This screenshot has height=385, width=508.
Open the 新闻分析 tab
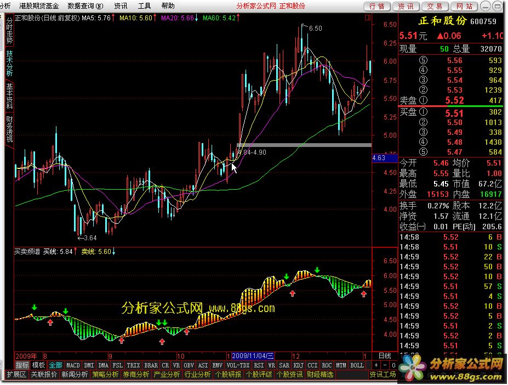point(75,375)
